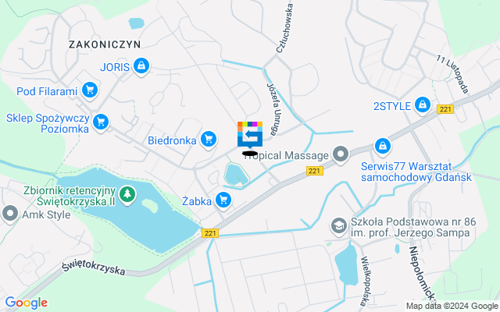Click the JORIS shopping bag marker
The height and width of the screenshot is (312, 500).
click(x=141, y=66)
